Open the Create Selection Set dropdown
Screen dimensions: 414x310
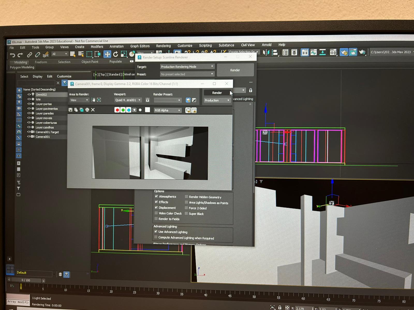[x=243, y=52]
